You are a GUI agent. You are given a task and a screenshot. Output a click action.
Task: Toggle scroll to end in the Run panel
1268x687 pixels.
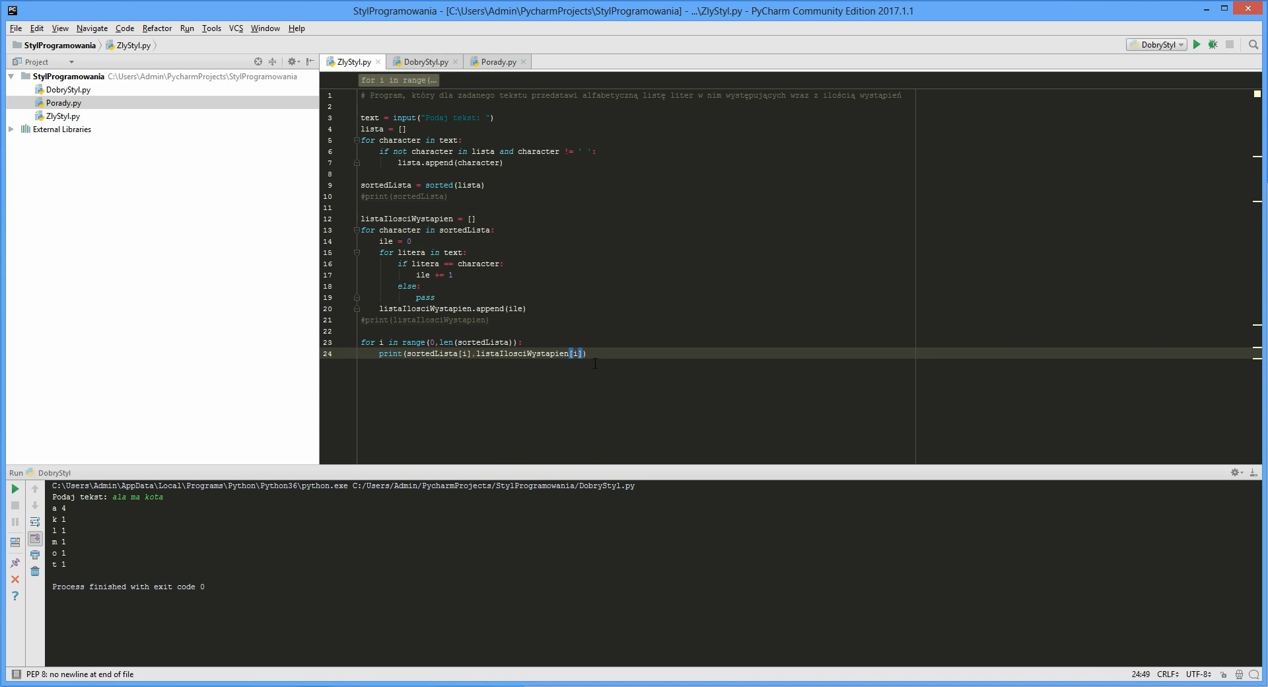pos(36,537)
